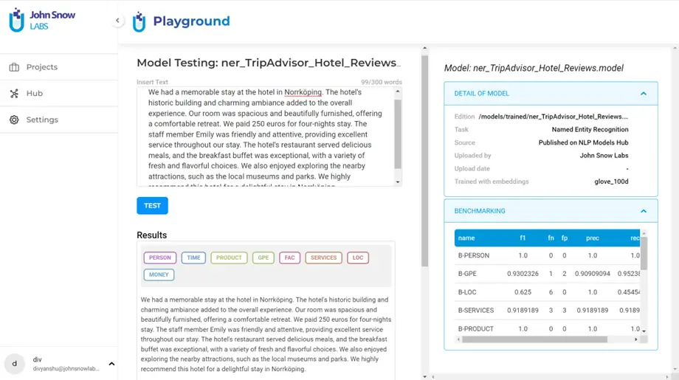The image size is (679, 380).
Task: Sort benchmarking table by f1 column
Action: point(523,238)
